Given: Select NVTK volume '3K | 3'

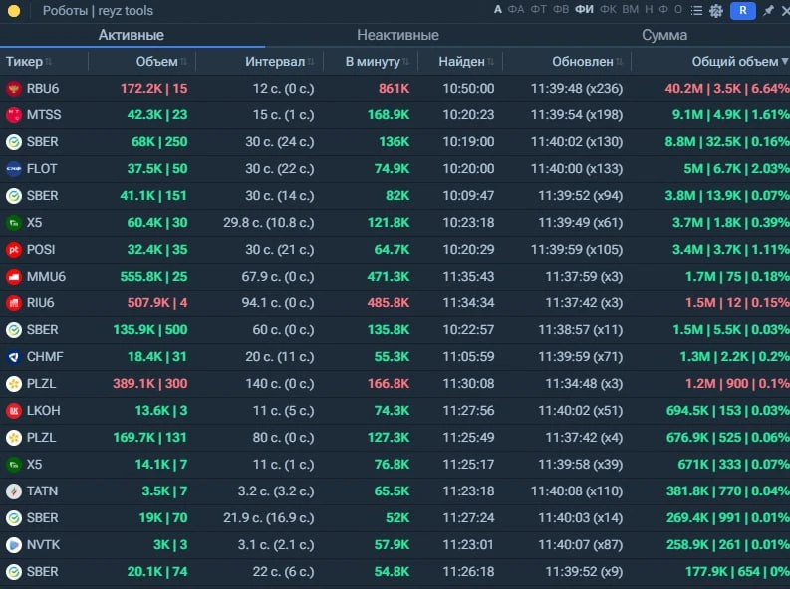Looking at the screenshot, I should click(170, 545).
